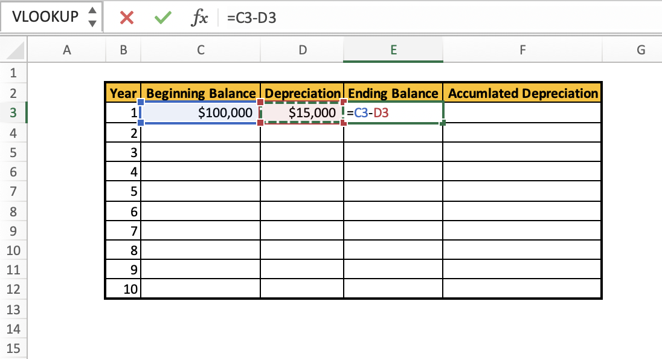Select the cell containing $15,000
The height and width of the screenshot is (359, 662).
302,112
